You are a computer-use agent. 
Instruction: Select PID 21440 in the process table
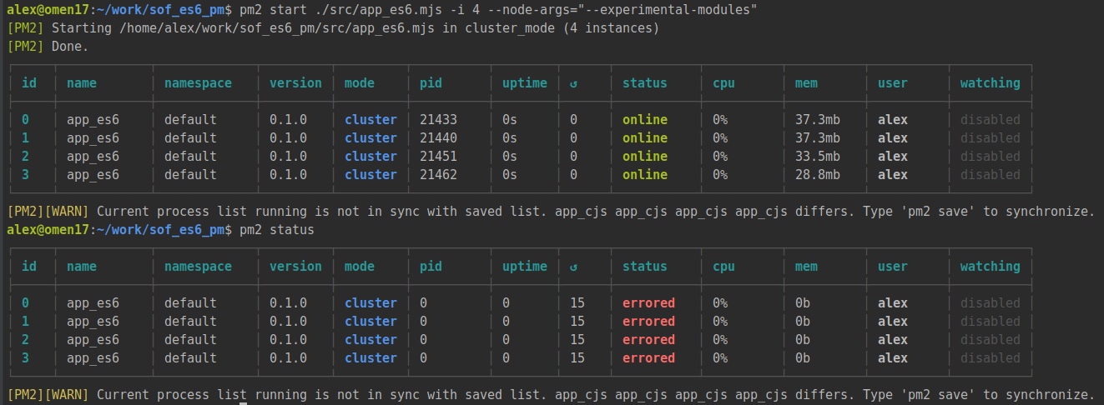[438, 138]
